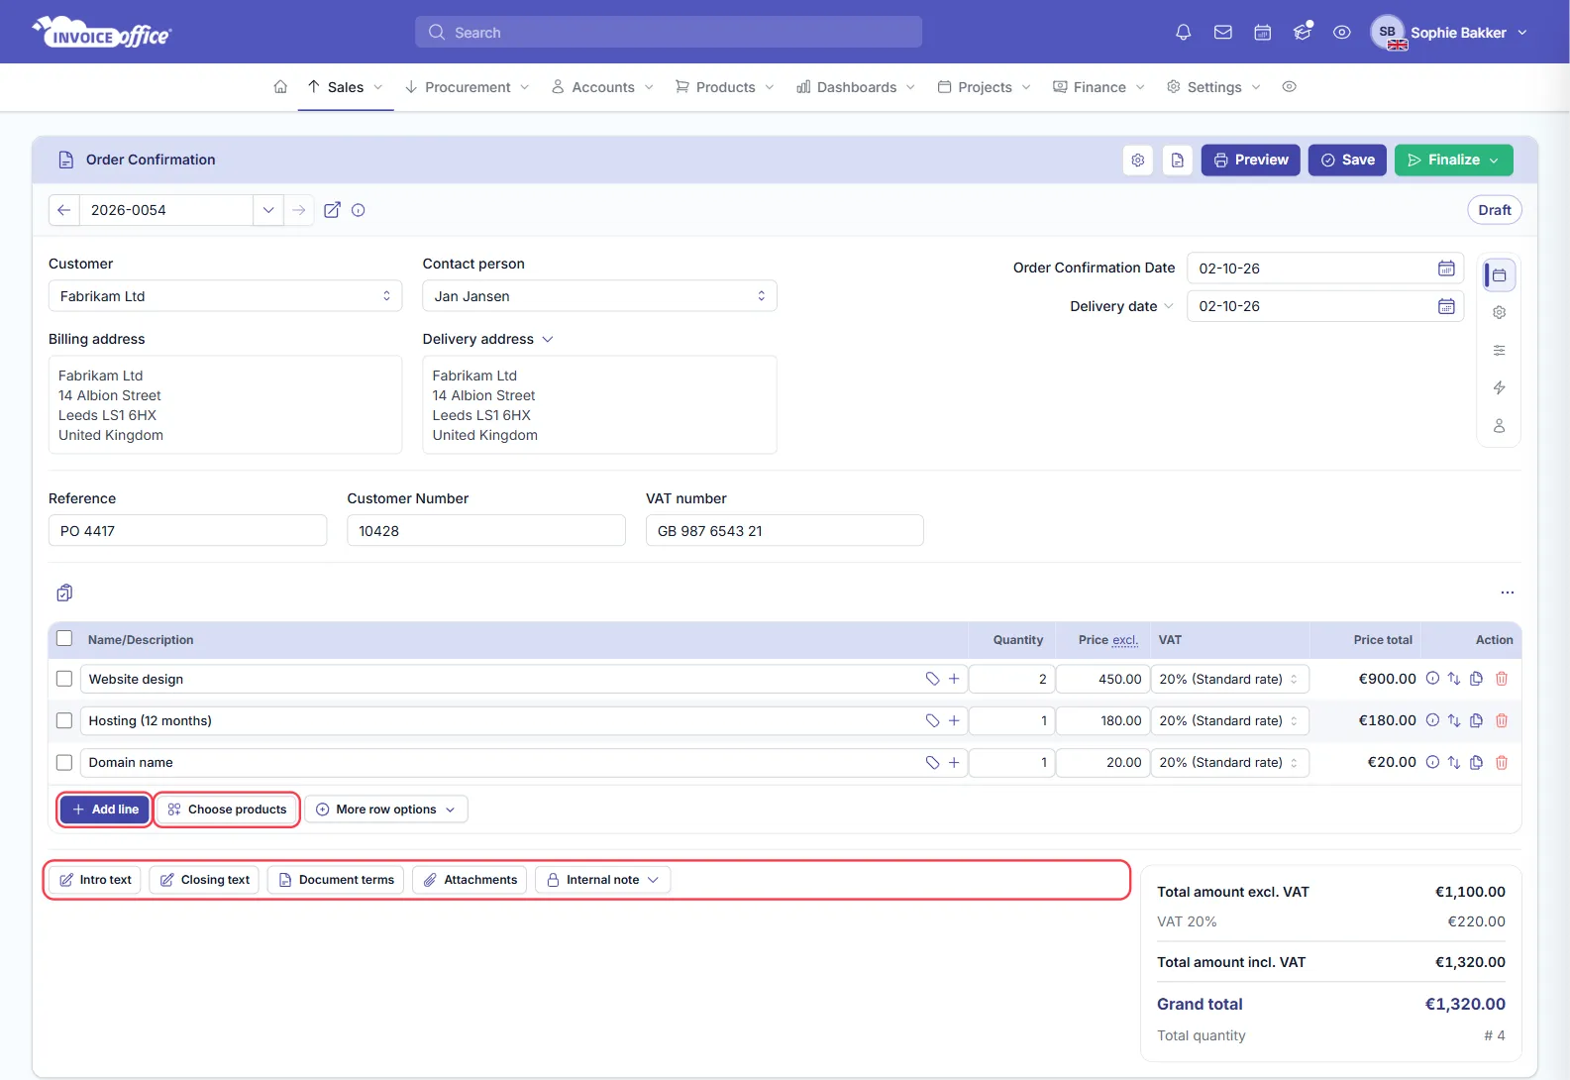Click the VAT number input field
Viewport: 1570px width, 1080px height.
(x=785, y=531)
